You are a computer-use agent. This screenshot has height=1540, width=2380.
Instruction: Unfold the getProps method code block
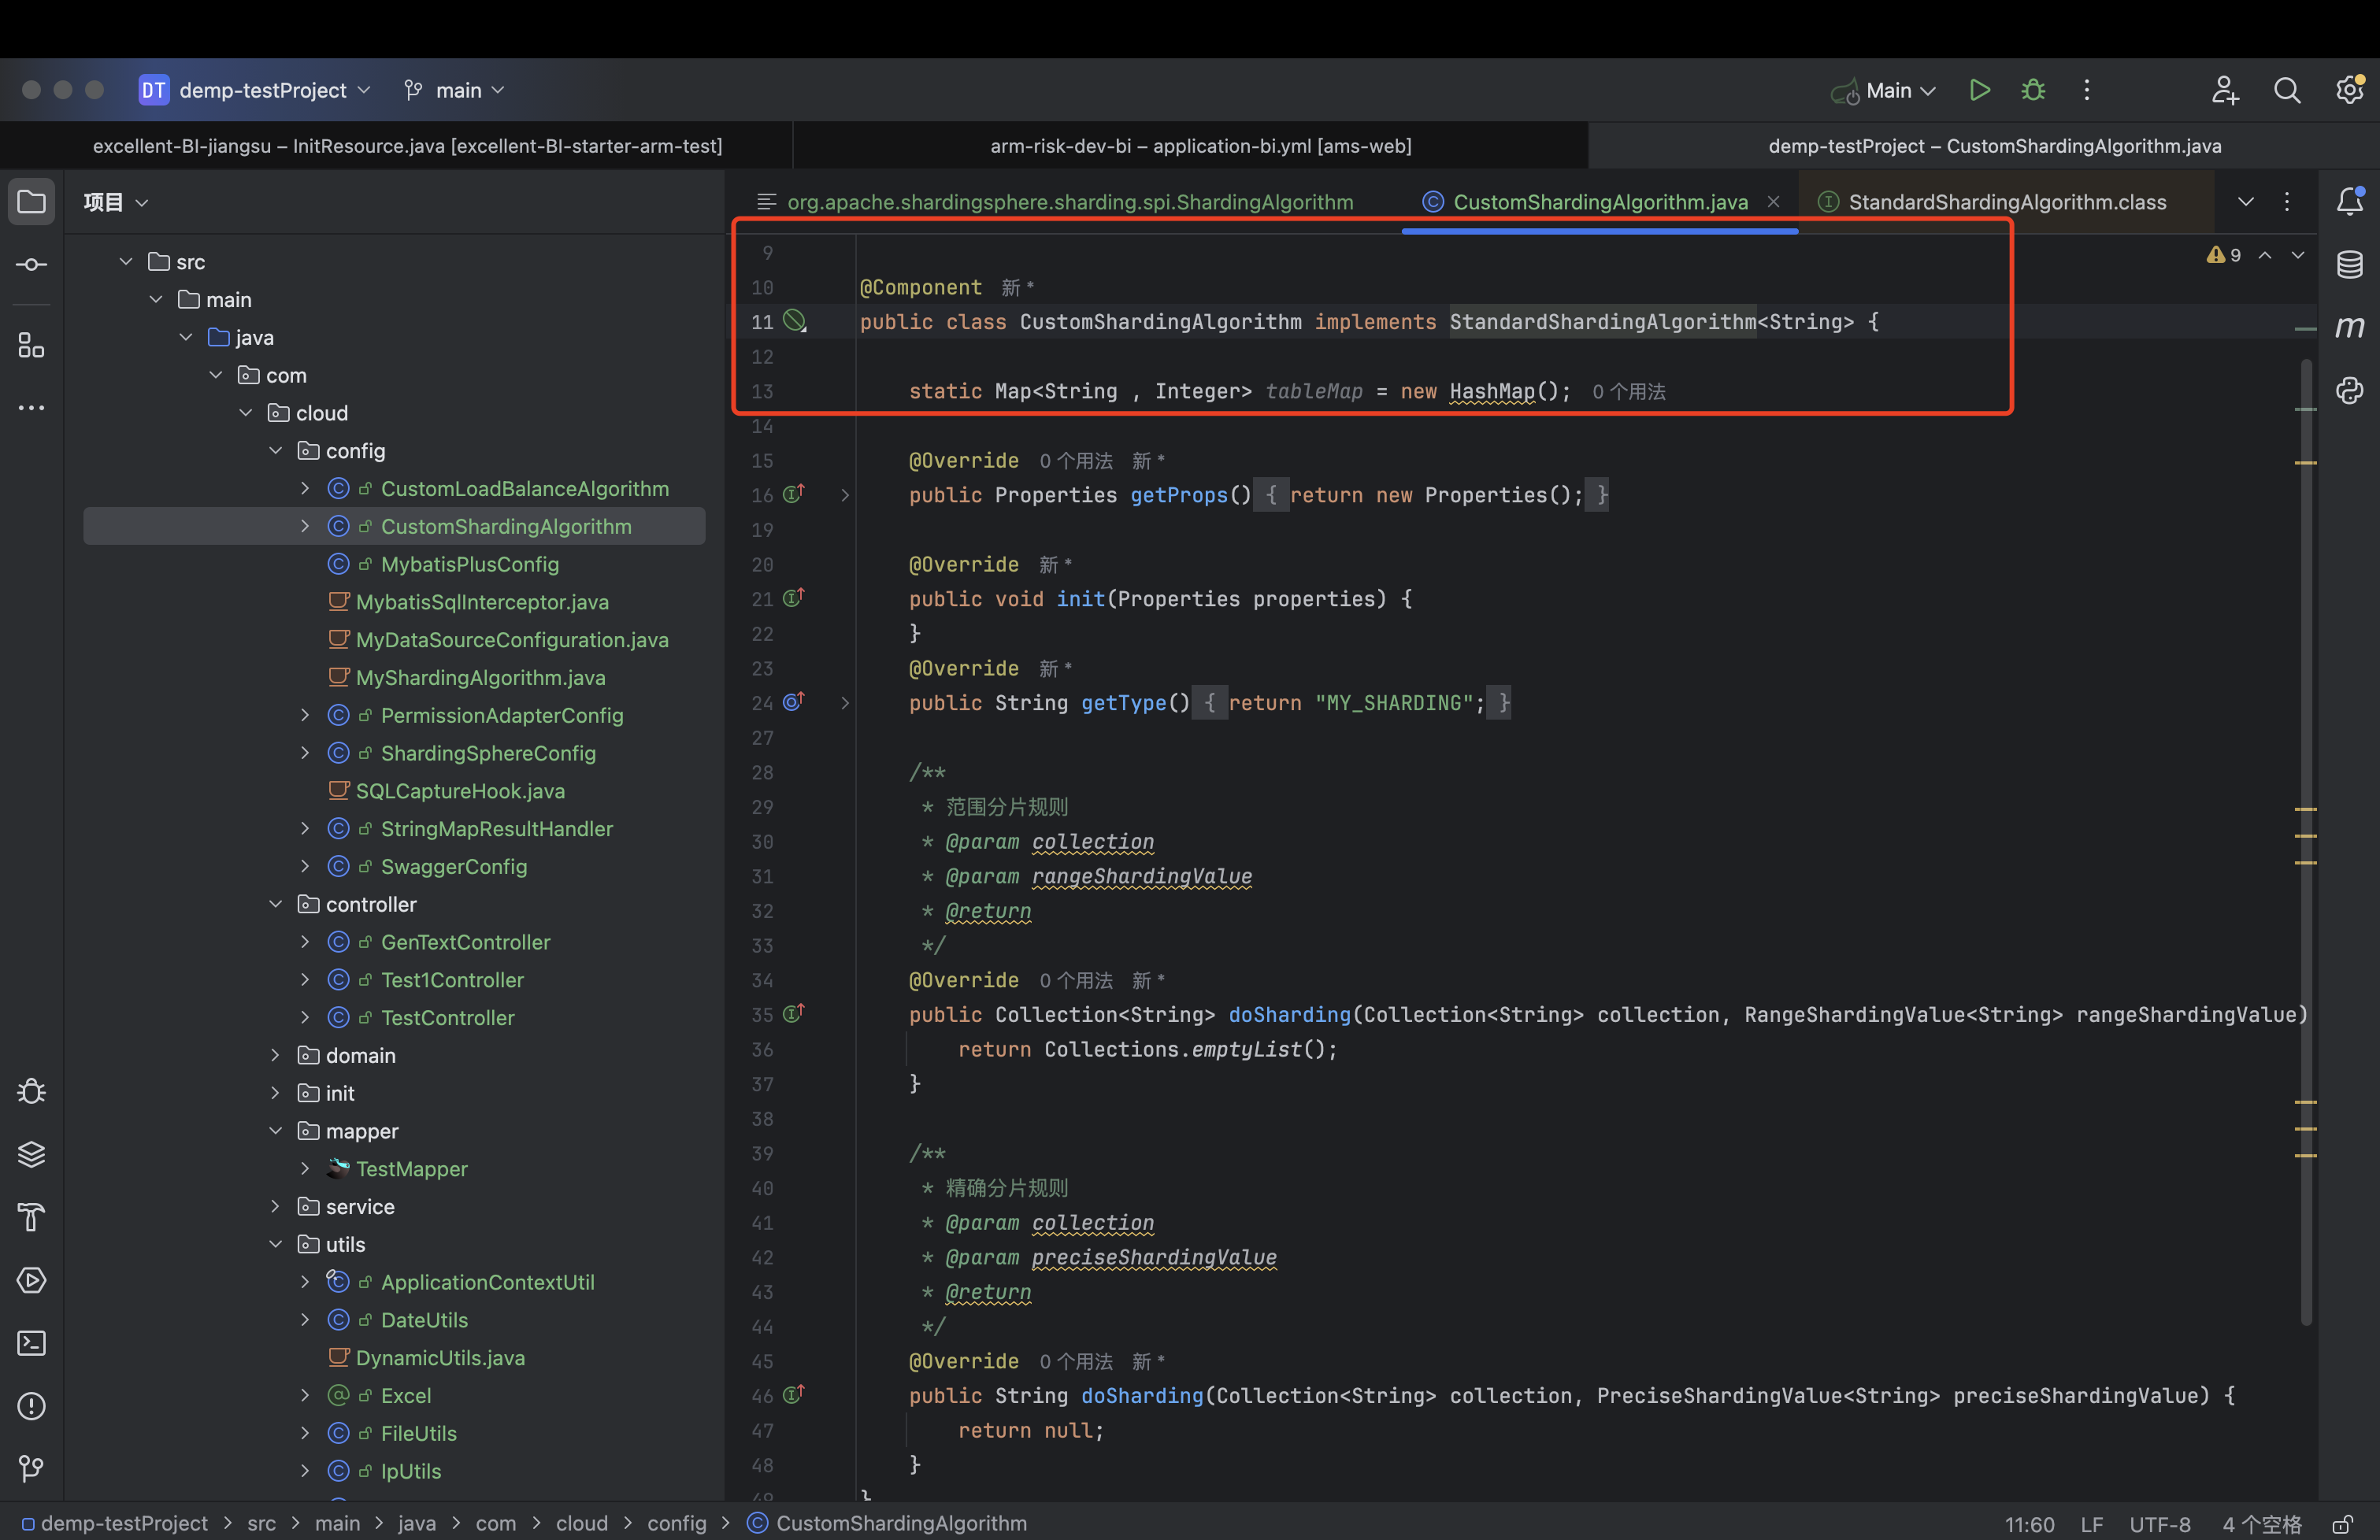point(845,496)
